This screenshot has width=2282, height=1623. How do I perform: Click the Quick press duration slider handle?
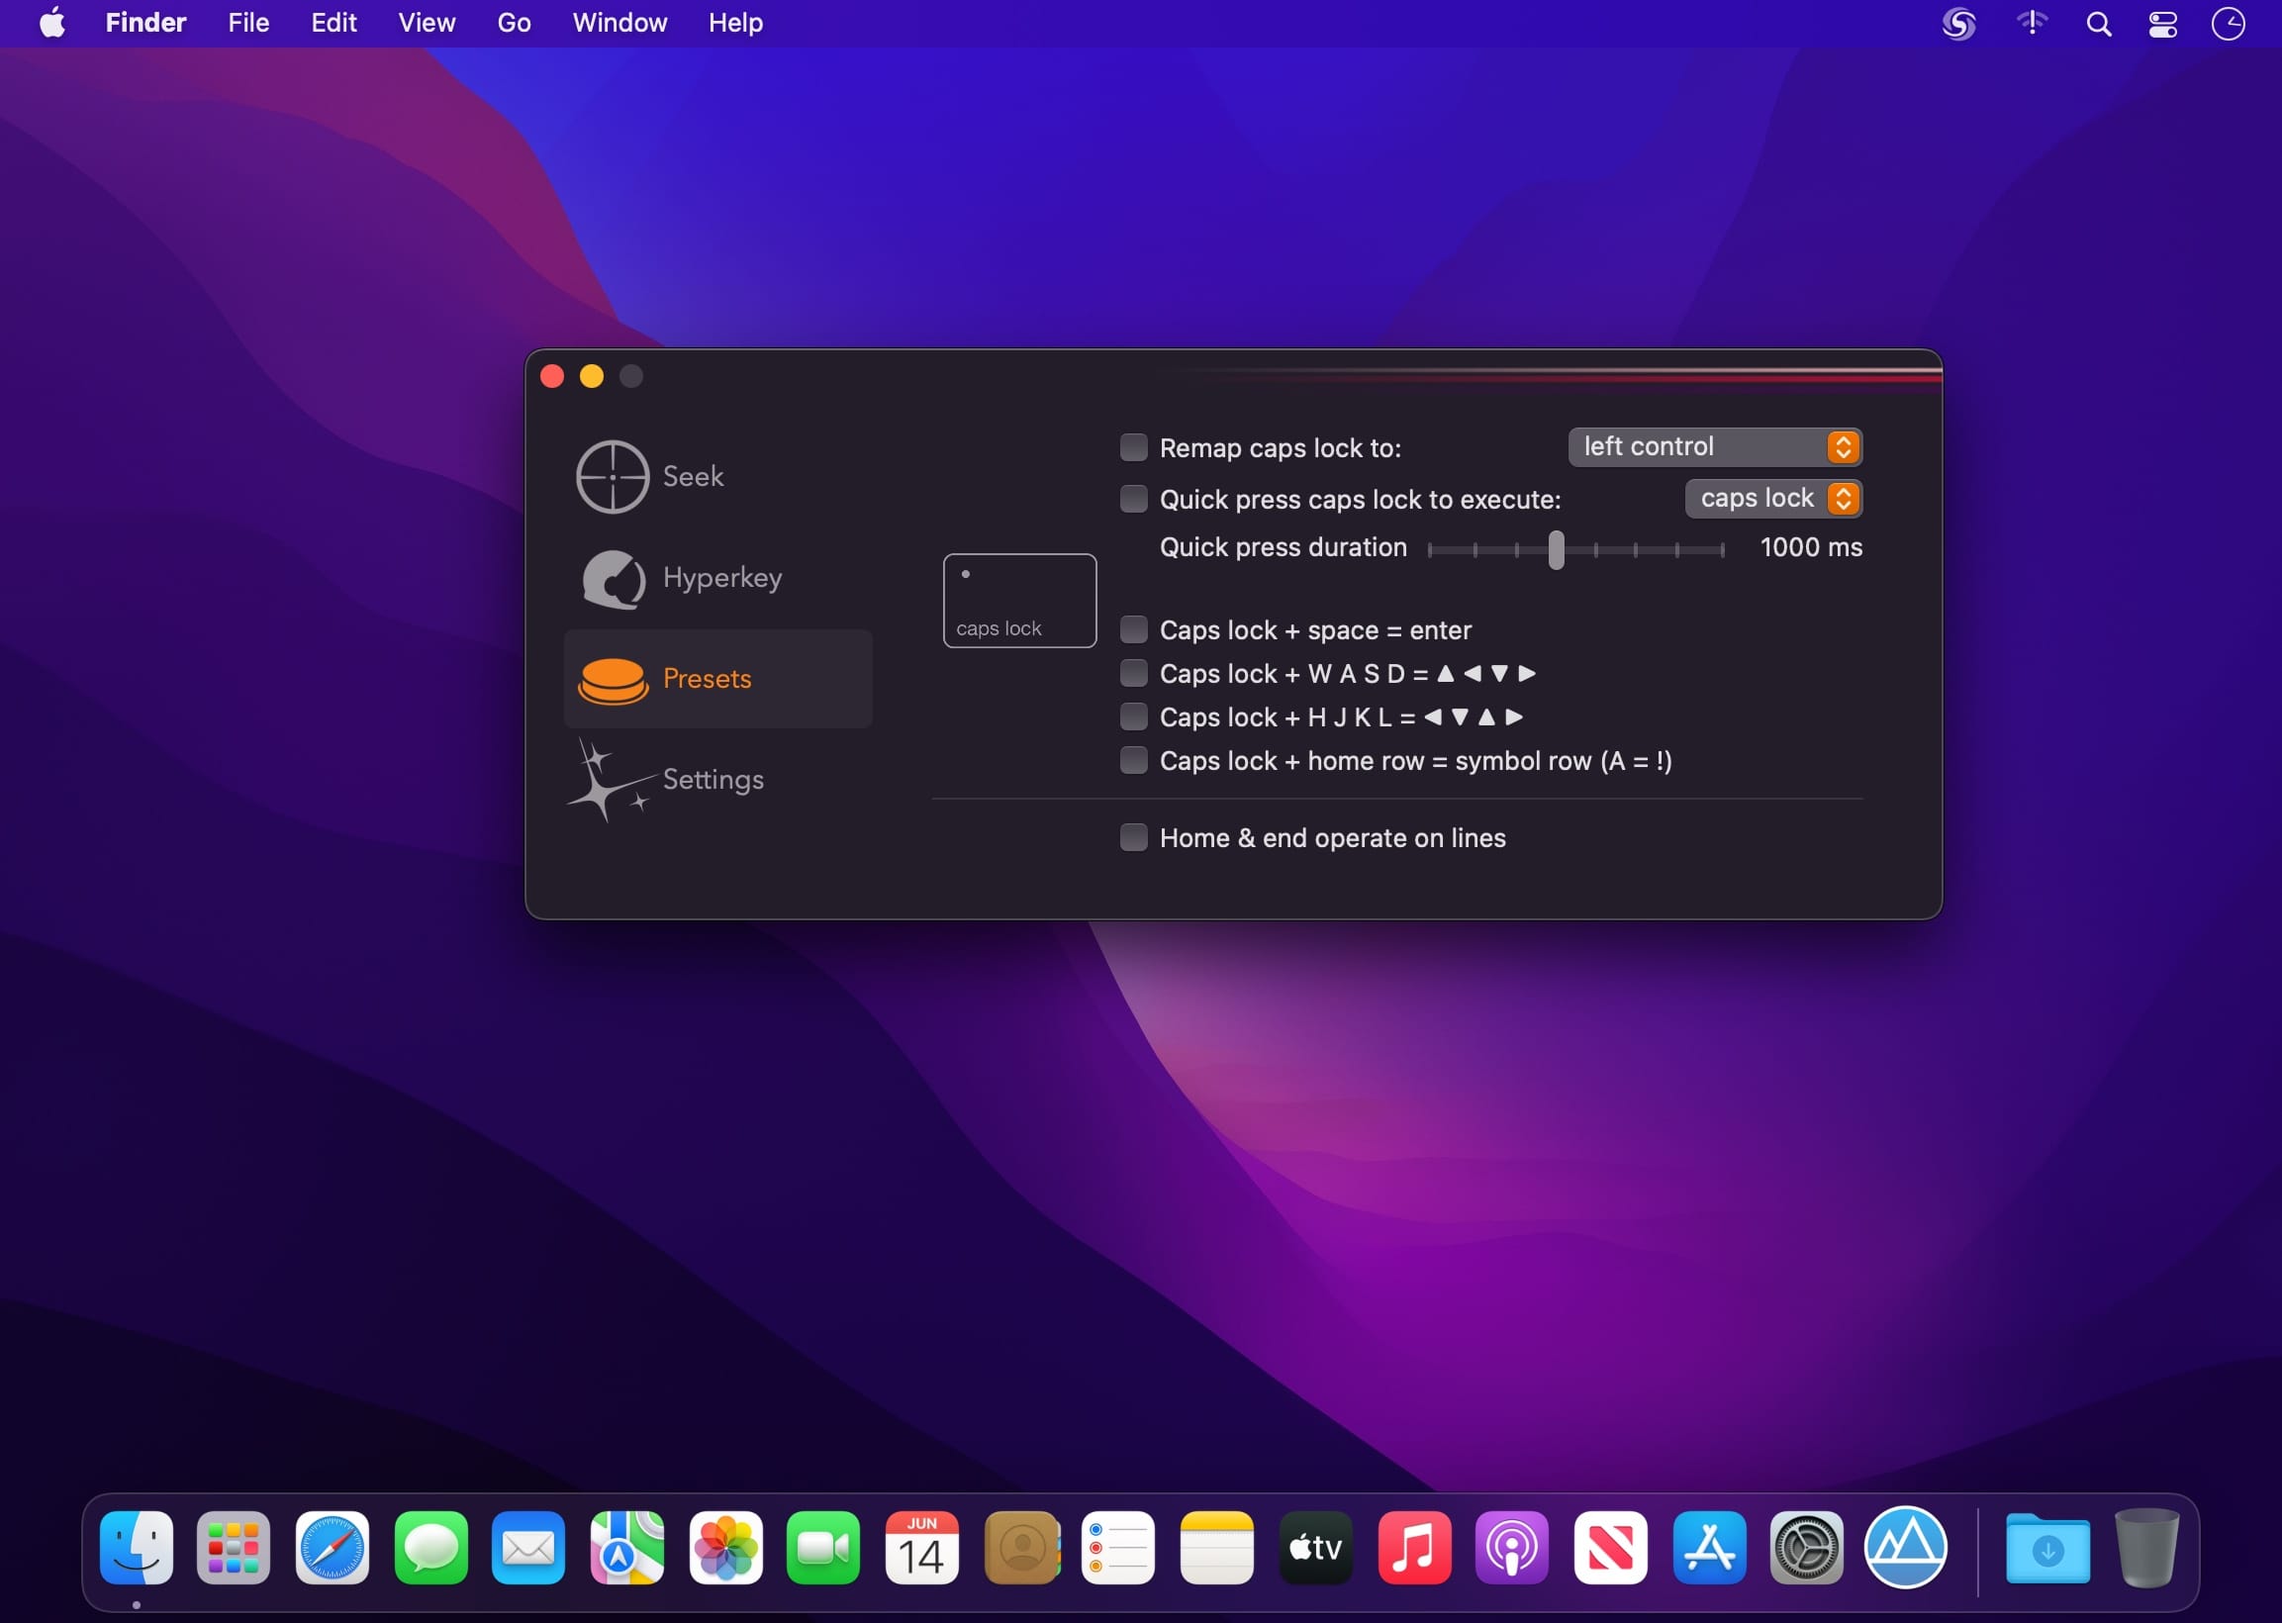click(1556, 549)
